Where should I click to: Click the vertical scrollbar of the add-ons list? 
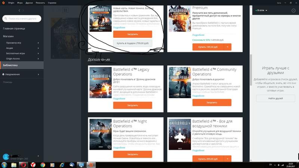coord(251,69)
